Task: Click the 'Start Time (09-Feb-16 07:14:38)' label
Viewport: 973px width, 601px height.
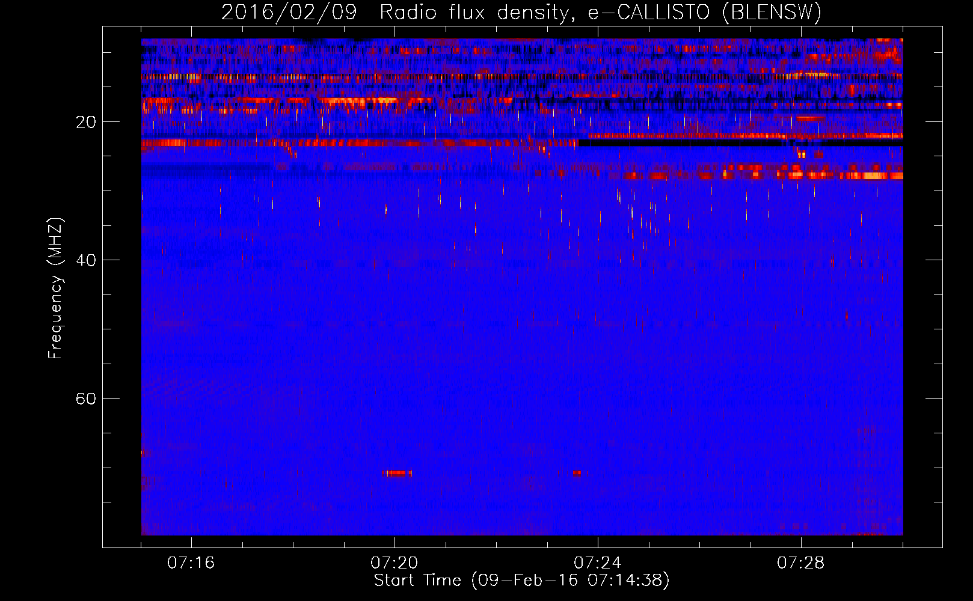Action: pyautogui.click(x=522, y=581)
